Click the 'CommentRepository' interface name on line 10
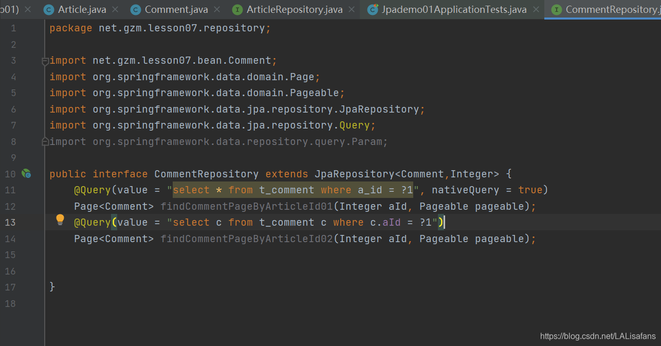The width and height of the screenshot is (661, 346). click(x=207, y=174)
